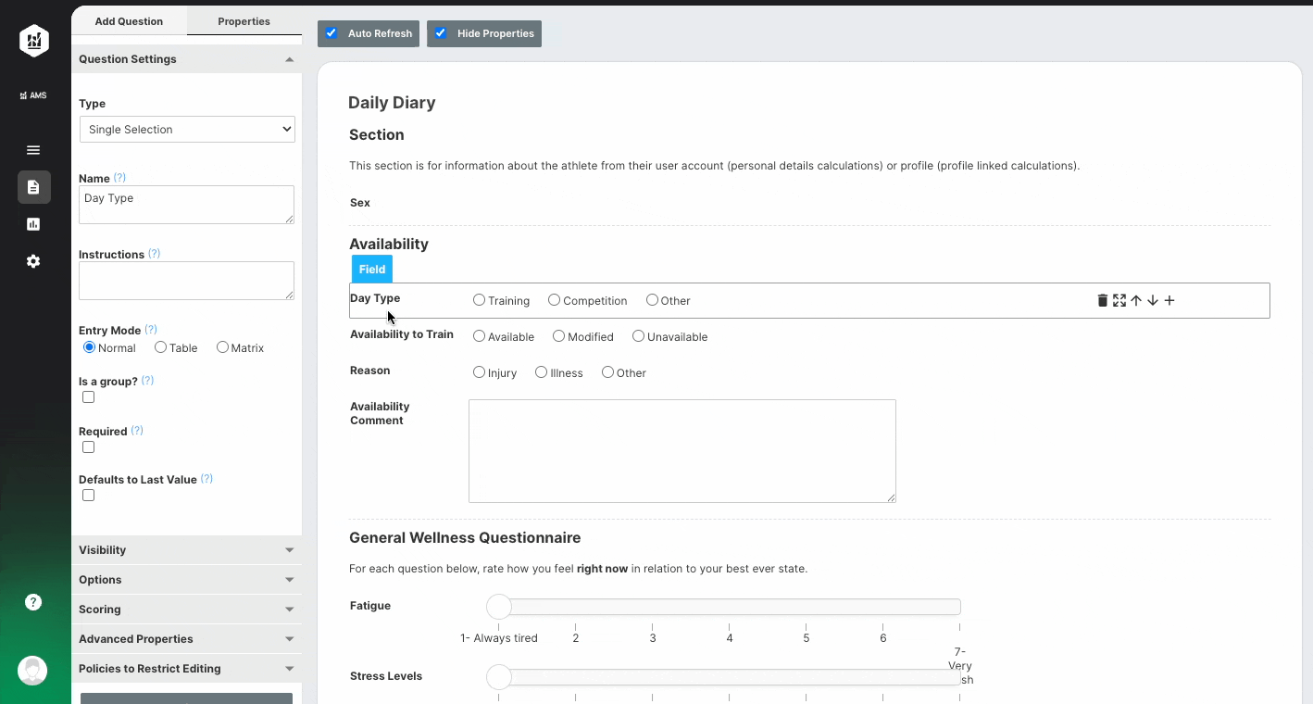This screenshot has width=1313, height=704.
Task: Click the help question mark in the sidebar
Action: (33, 602)
